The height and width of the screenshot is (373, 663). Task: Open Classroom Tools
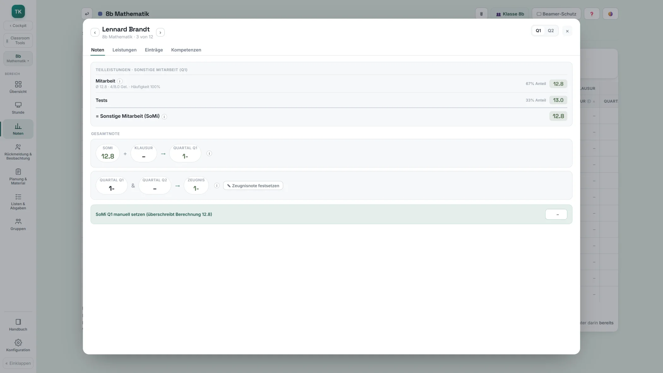pyautogui.click(x=18, y=40)
